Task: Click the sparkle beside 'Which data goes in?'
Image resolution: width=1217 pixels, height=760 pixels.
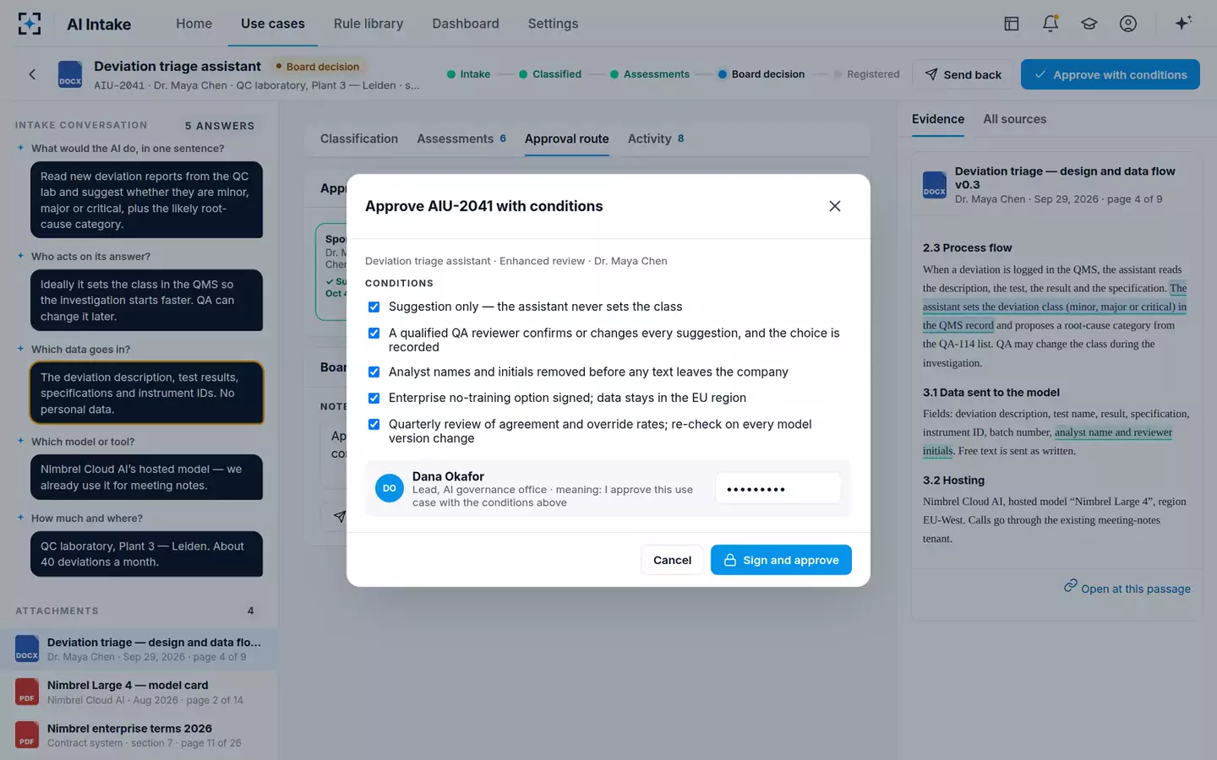Action: tap(20, 349)
